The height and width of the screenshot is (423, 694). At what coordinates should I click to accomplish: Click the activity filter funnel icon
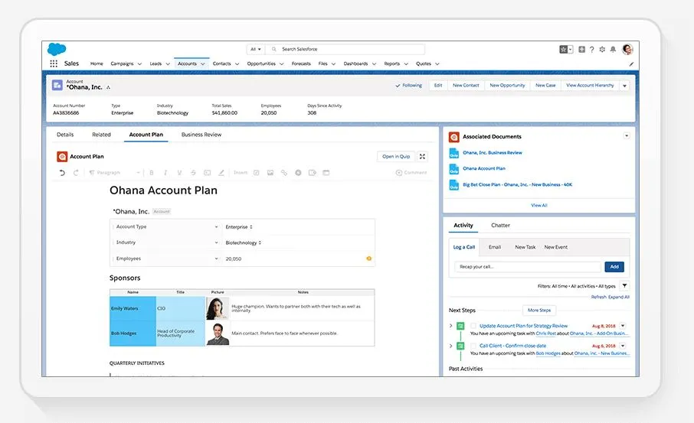tap(624, 286)
